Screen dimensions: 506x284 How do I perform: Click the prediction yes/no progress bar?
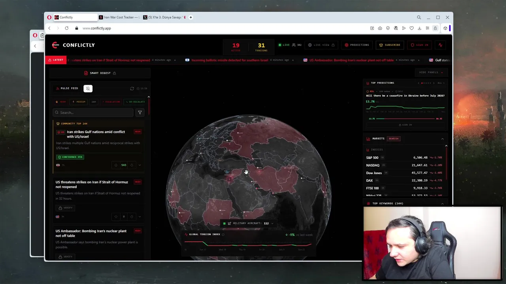(405, 118)
